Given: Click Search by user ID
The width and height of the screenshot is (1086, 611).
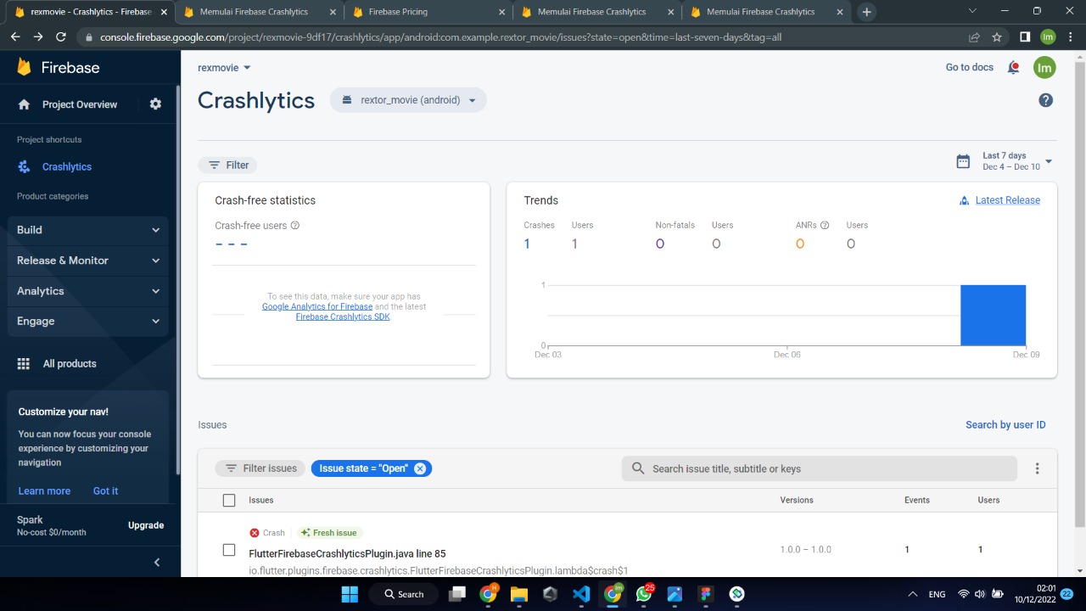Looking at the screenshot, I should (1005, 425).
